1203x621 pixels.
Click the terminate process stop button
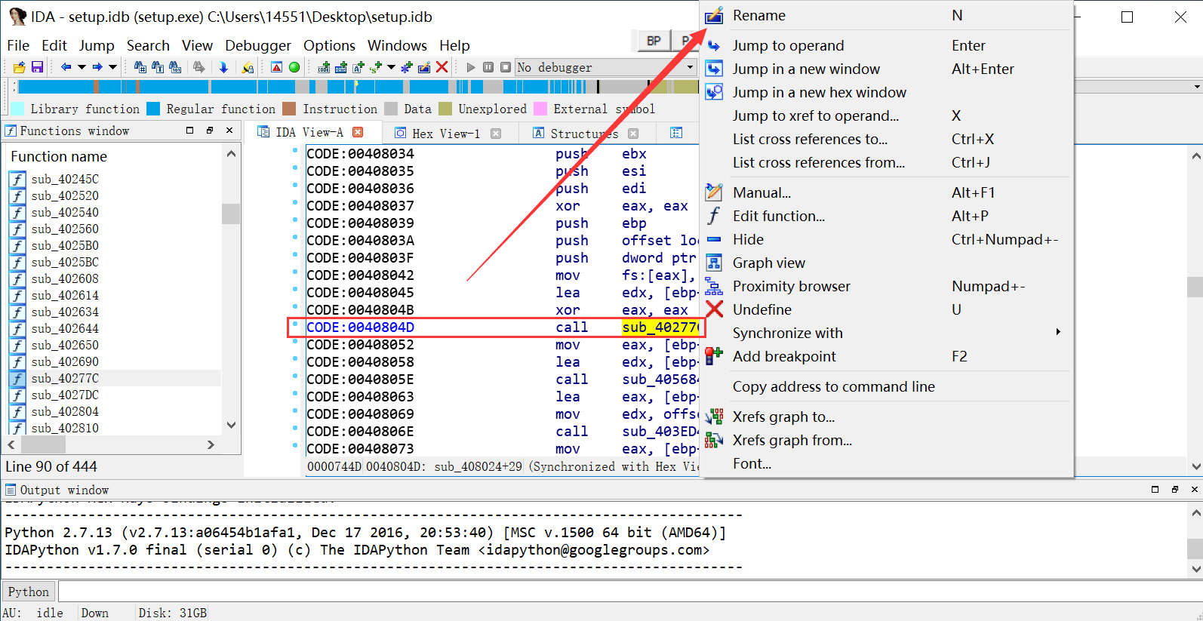point(506,67)
